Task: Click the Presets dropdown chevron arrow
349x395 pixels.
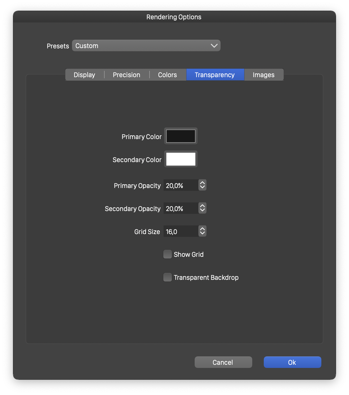Action: [214, 46]
